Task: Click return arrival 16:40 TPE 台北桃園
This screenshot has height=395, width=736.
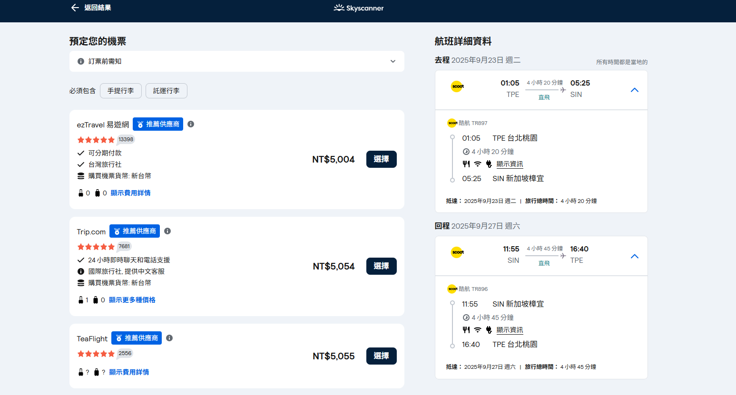Action: (x=500, y=345)
